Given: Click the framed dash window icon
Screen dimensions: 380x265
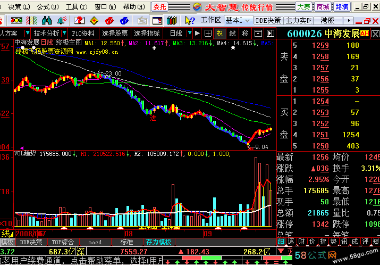Looking at the screenshot, I should coord(258,33).
